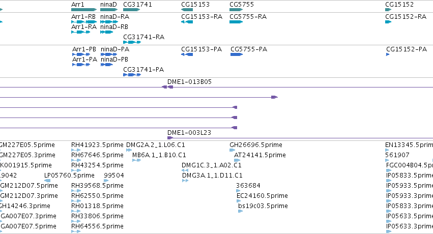Open EST RH64556.5prime

(x=97, y=226)
